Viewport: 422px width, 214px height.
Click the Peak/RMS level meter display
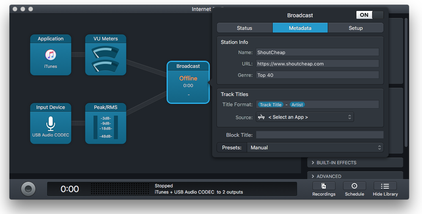tap(105, 127)
